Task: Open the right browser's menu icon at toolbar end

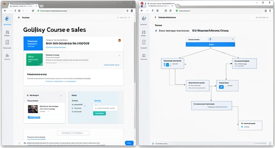Action: pyautogui.click(x=270, y=11)
